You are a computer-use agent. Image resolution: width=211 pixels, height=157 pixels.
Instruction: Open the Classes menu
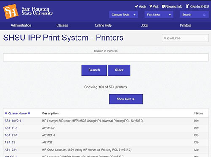pyautogui.click(x=62, y=25)
